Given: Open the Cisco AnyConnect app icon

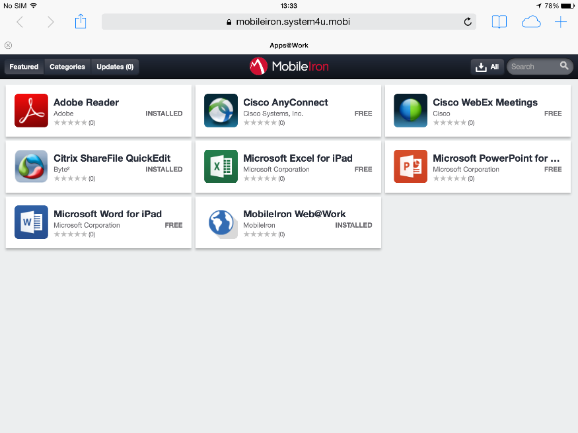Looking at the screenshot, I should click(221, 110).
